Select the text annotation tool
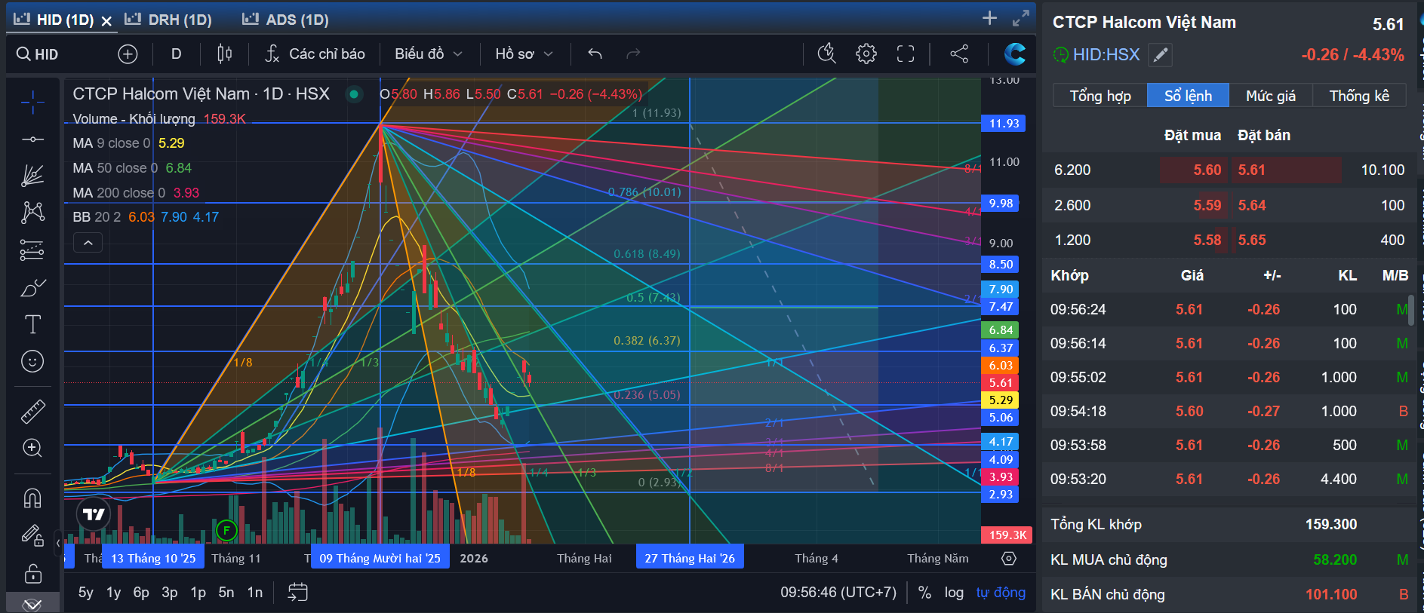This screenshot has width=1424, height=613. click(32, 324)
